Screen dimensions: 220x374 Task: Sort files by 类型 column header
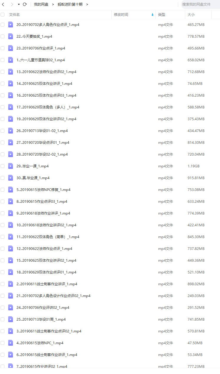point(162,14)
